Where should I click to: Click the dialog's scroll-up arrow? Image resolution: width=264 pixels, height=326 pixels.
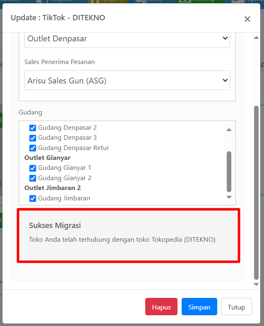pos(256,38)
